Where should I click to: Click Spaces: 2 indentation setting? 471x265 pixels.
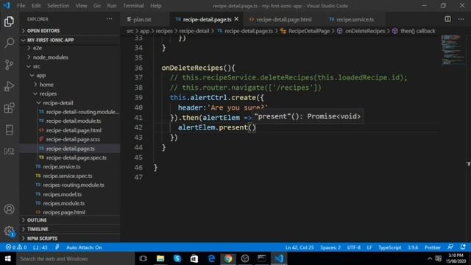pos(330,247)
